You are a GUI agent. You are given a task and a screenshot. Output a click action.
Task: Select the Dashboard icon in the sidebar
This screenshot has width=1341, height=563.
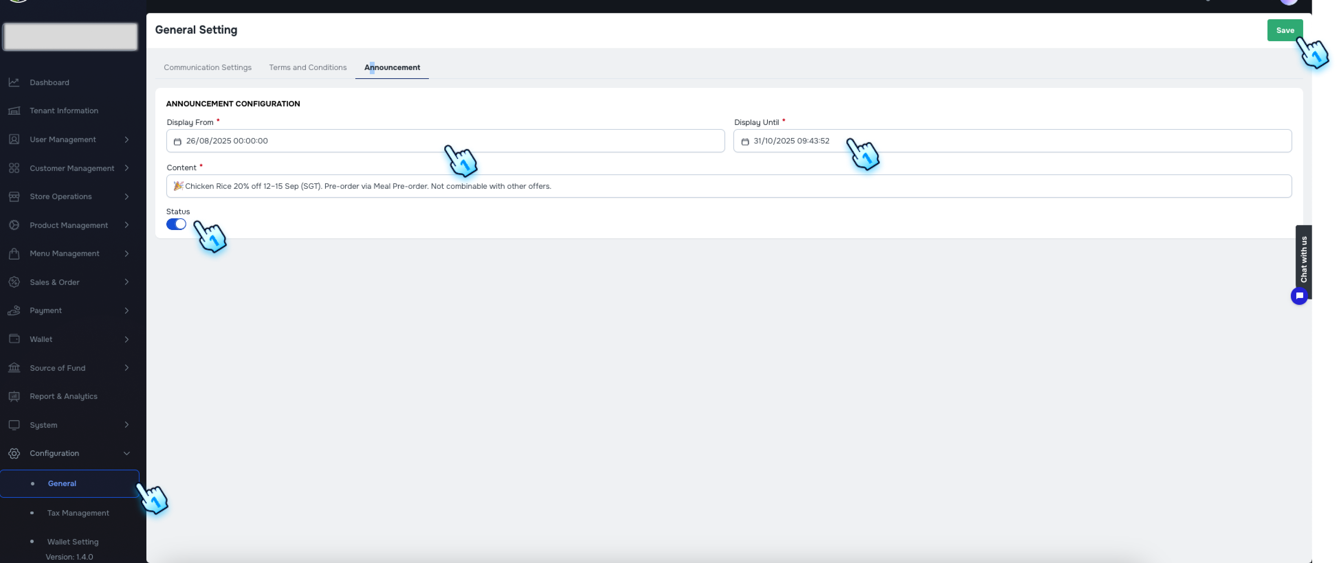[x=14, y=82]
